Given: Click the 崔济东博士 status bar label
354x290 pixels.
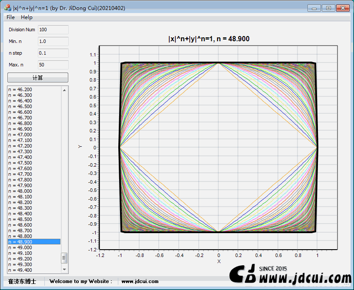Looking at the screenshot, I should pos(22,281).
